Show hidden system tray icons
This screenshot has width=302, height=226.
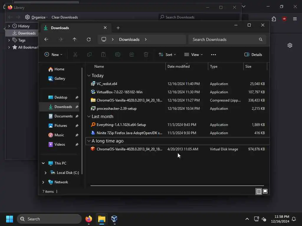247,219
